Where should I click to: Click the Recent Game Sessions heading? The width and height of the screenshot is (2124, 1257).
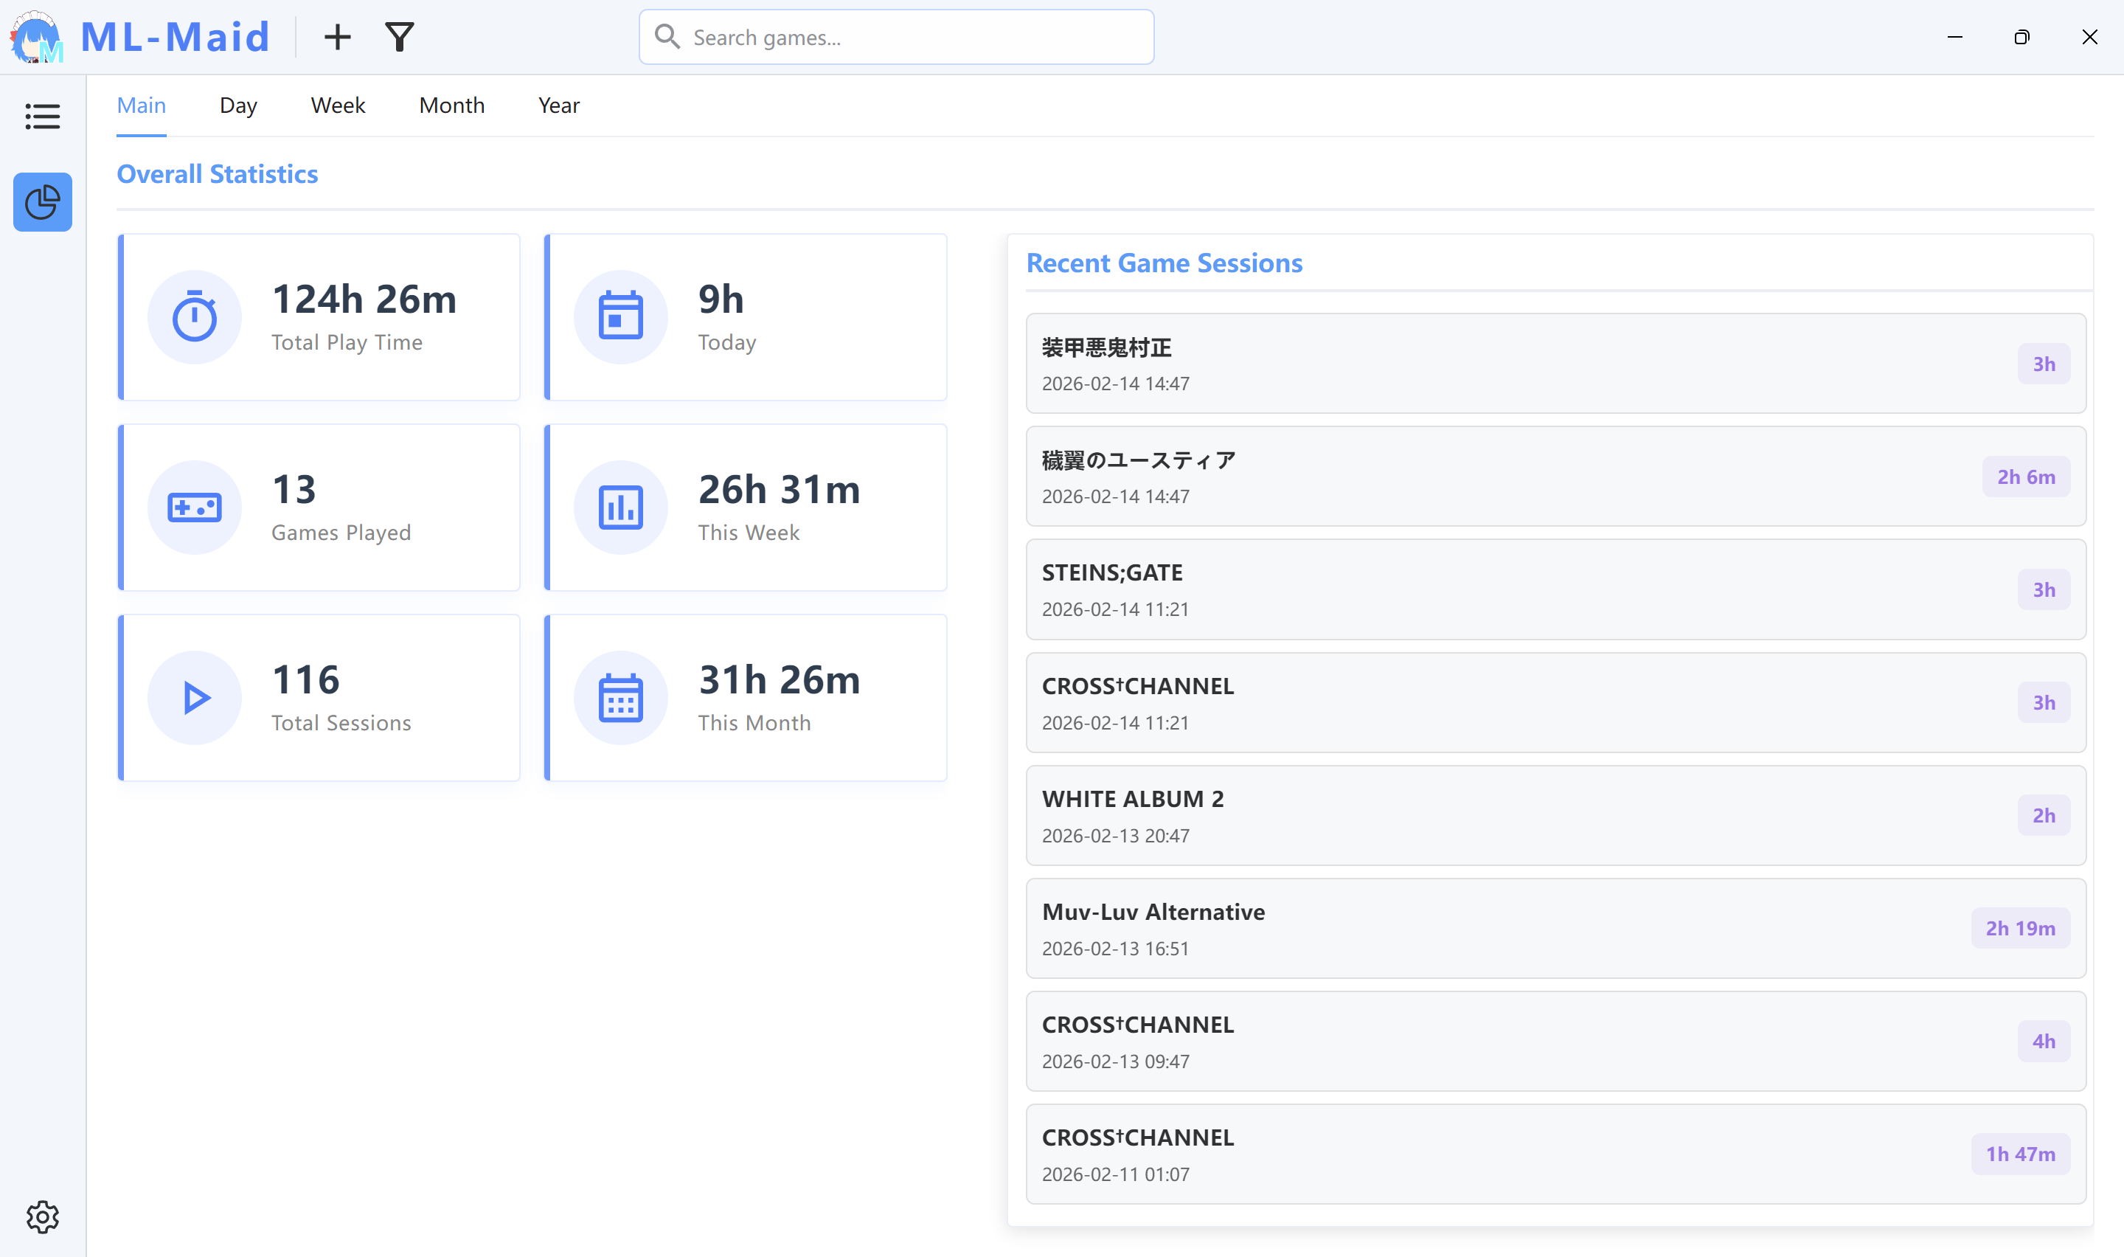click(x=1164, y=263)
